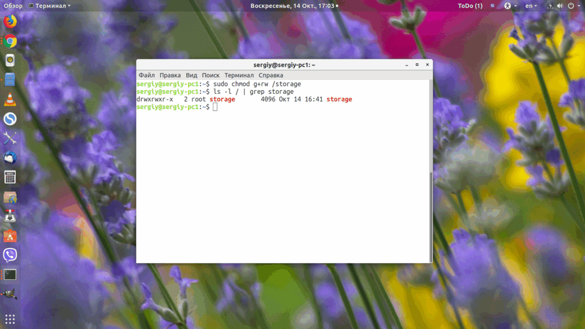This screenshot has width=585, height=329.
Task: Open the clock and calendar in top bar
Action: click(294, 6)
